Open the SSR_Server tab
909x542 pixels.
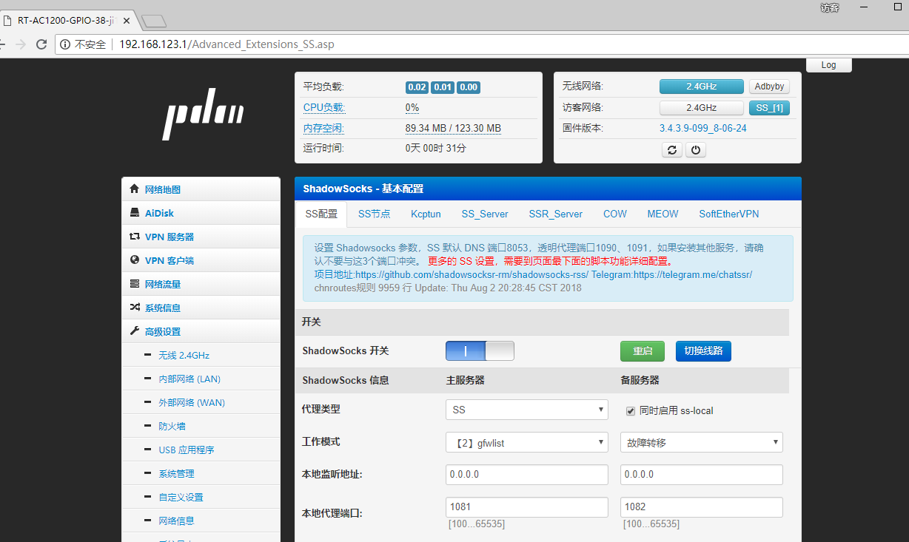[555, 214]
